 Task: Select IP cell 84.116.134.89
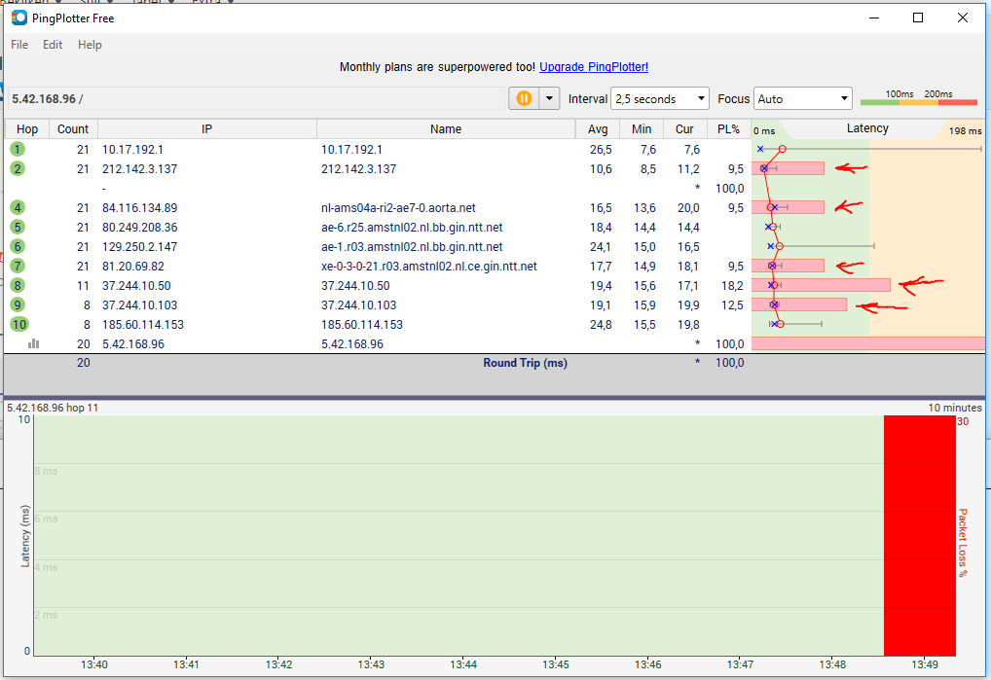(x=139, y=208)
